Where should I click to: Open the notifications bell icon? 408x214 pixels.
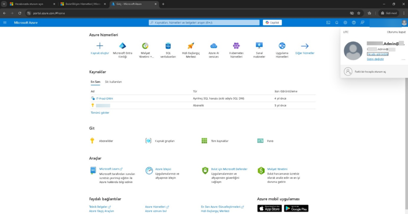tap(337, 23)
